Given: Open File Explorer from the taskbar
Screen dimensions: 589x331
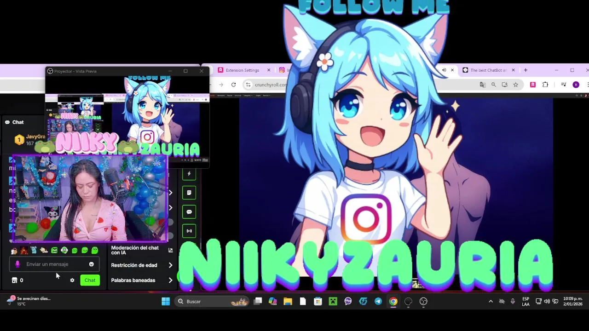Looking at the screenshot, I should tap(288, 302).
